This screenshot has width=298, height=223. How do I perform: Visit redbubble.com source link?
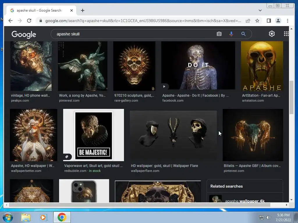point(75,171)
